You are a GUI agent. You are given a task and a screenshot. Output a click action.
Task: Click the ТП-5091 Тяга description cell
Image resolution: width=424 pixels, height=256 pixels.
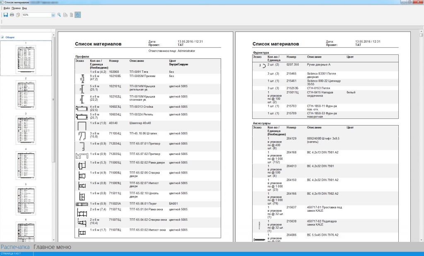click(139, 72)
